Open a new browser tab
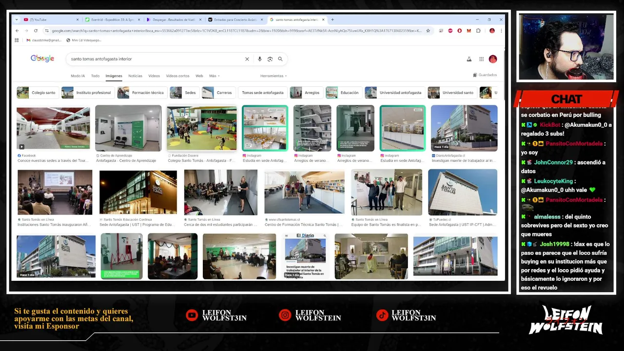Screen dimensions: 624x351 pyautogui.click(x=332, y=19)
